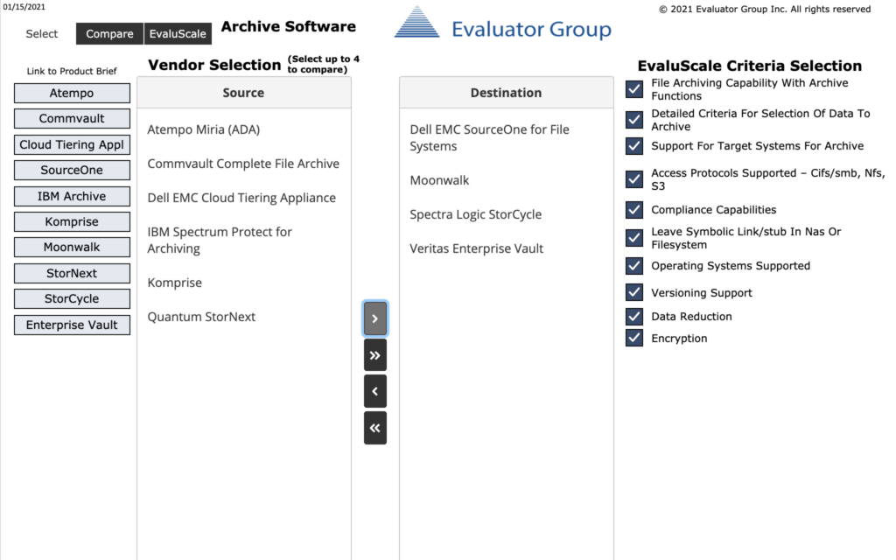Open the Commvault product brief
Screen dimensions: 896x560
pos(72,119)
